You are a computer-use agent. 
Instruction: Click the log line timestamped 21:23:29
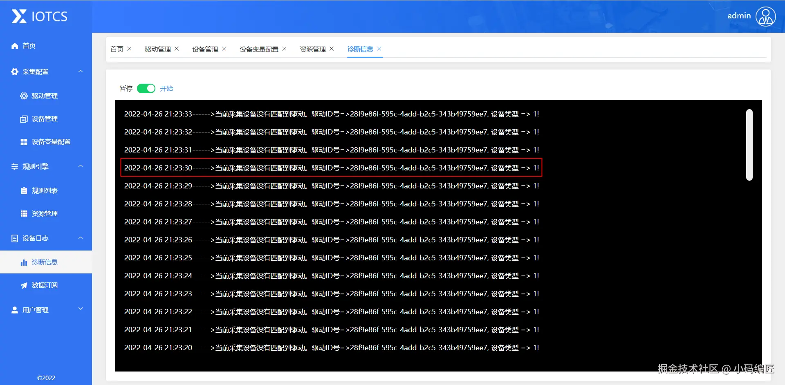(332, 186)
